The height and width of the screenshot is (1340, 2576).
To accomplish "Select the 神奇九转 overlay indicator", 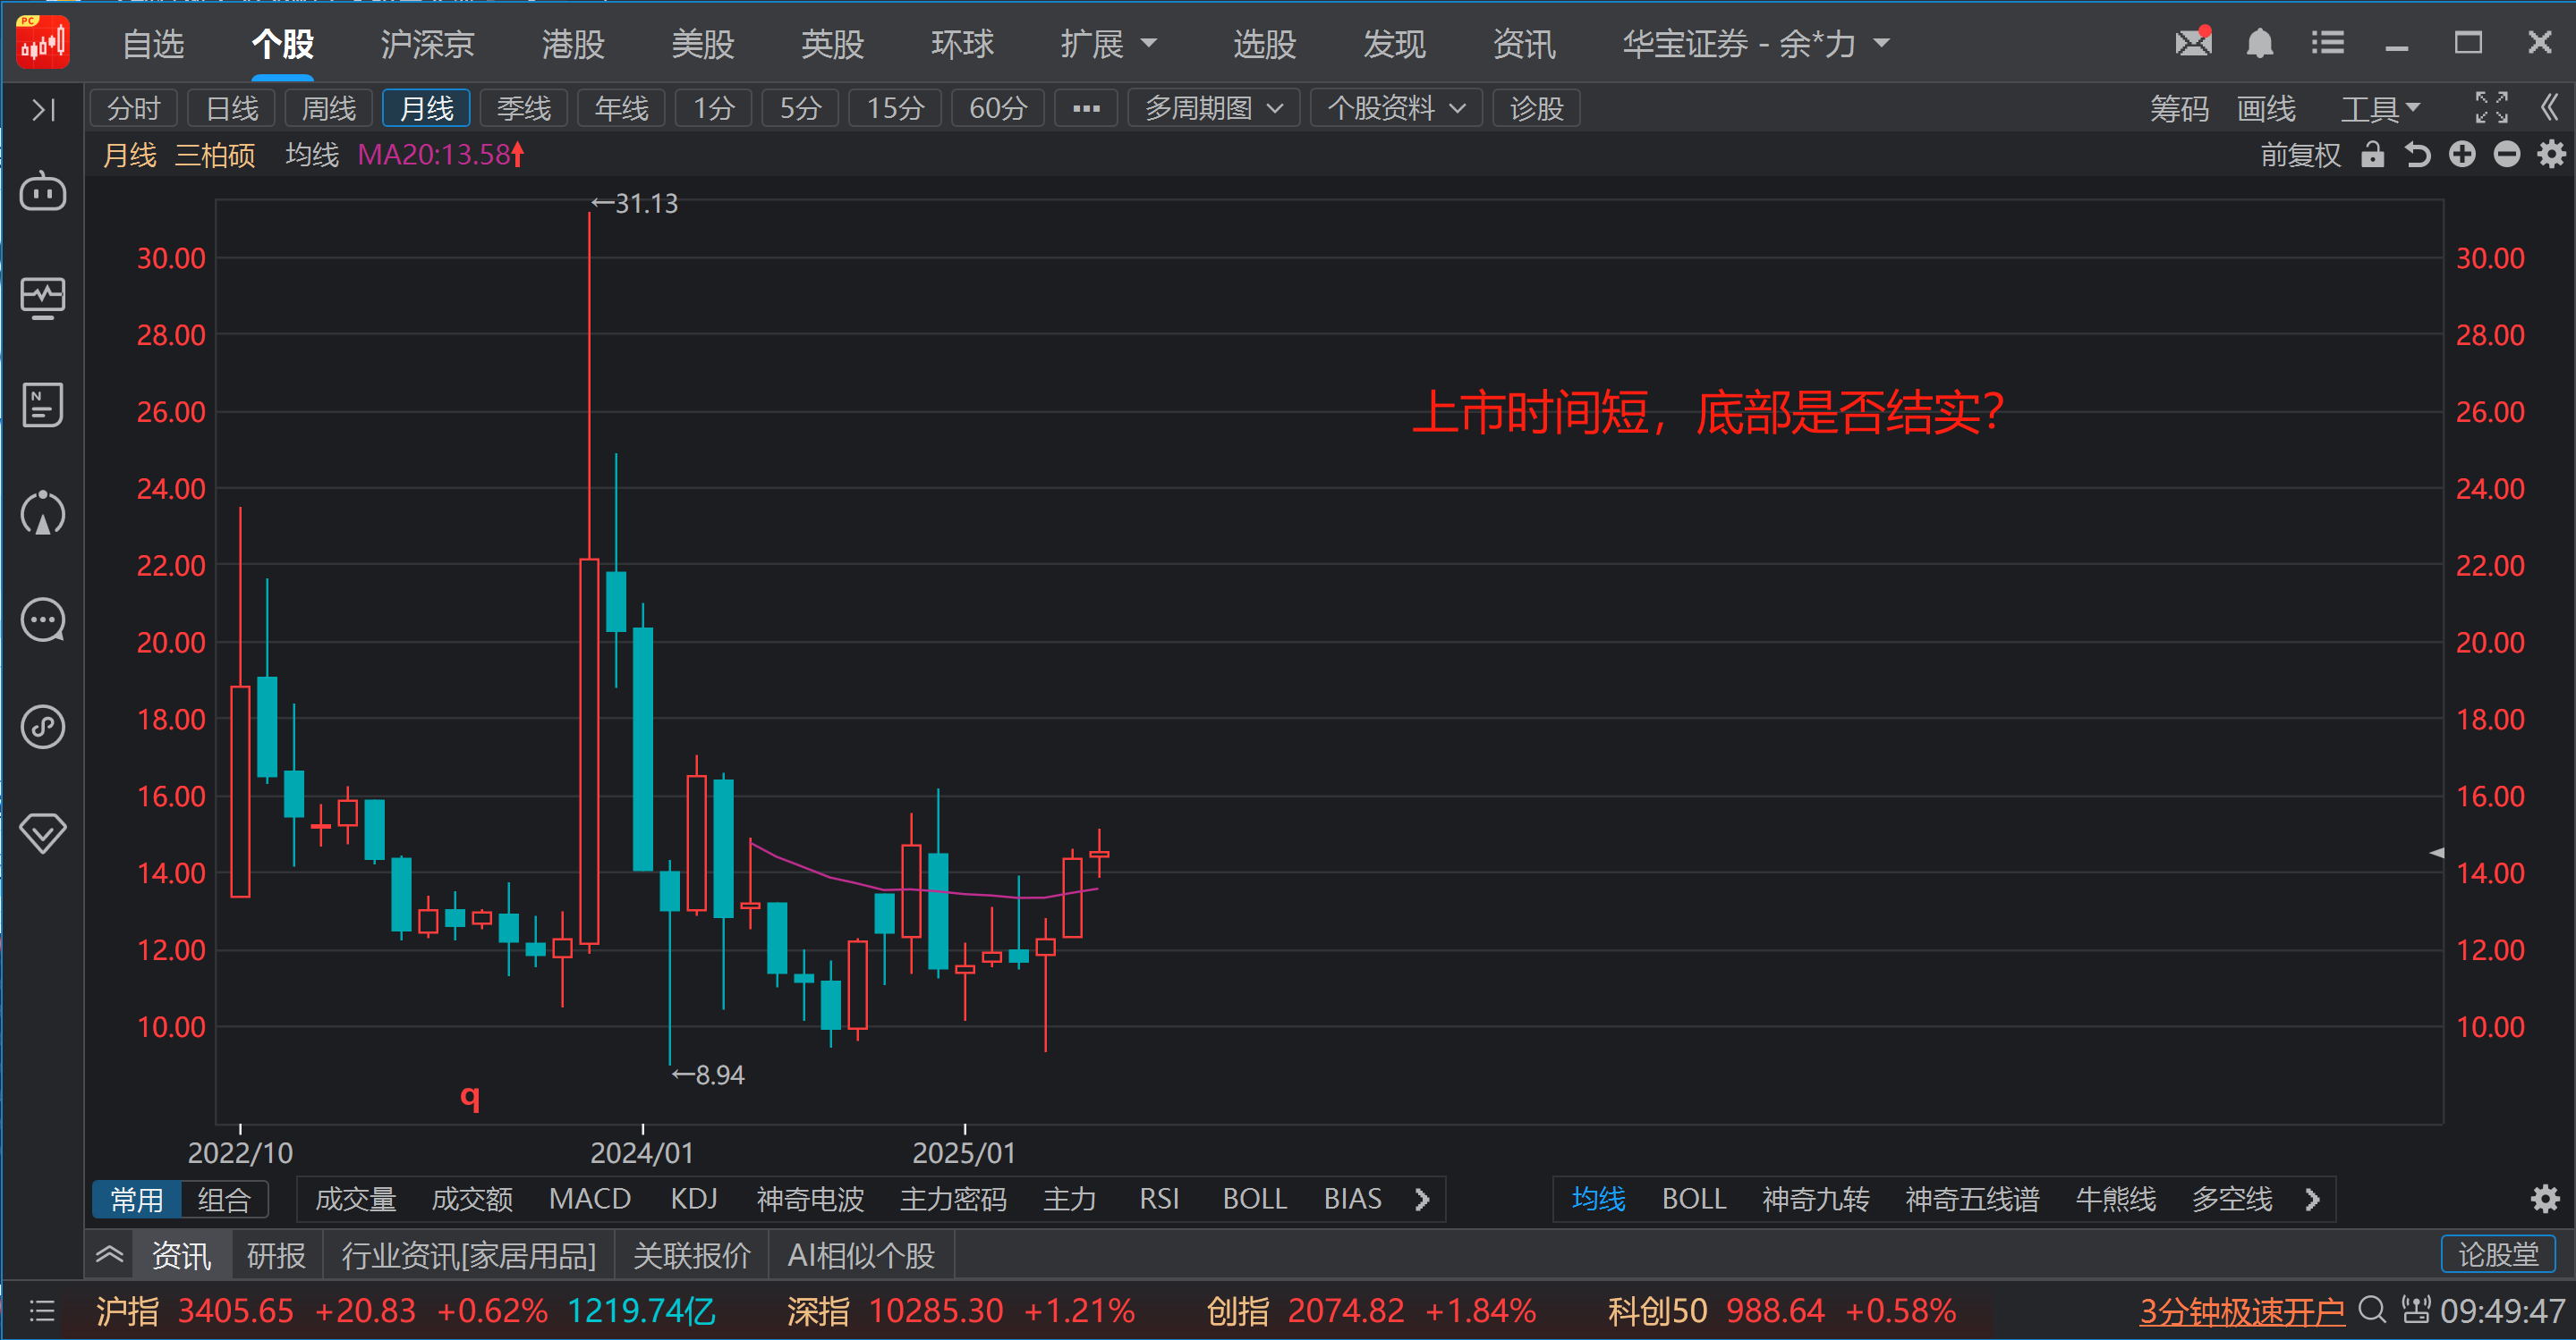I will tap(1815, 1198).
